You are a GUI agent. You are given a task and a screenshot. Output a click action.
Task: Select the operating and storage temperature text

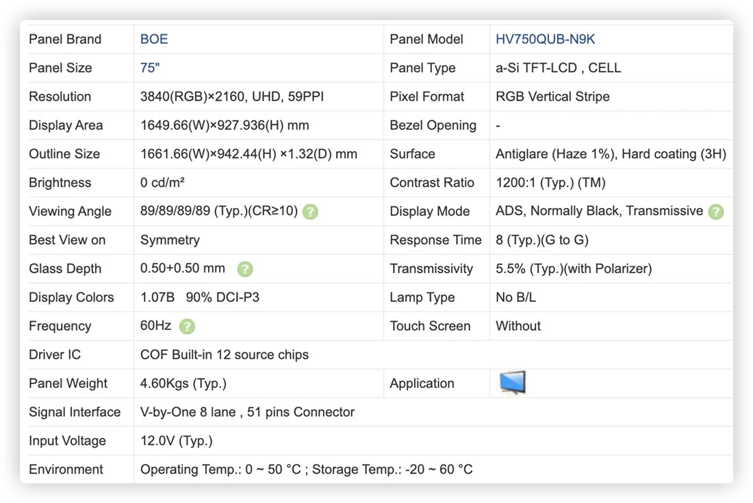point(307,469)
